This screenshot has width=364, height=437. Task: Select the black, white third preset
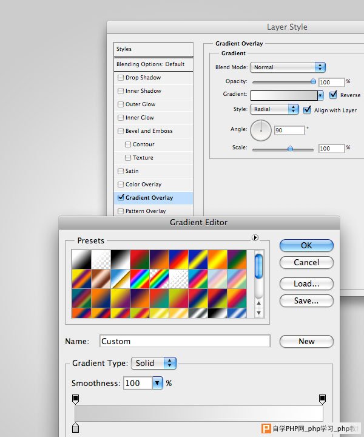pyautogui.click(x=120, y=260)
